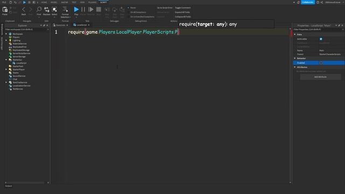Click the Resume playtest button
The height and width of the screenshot is (194, 345).
tap(91, 10)
